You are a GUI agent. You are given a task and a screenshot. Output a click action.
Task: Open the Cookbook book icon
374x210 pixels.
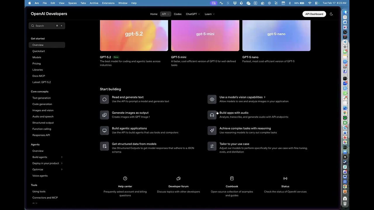[x=232, y=178]
